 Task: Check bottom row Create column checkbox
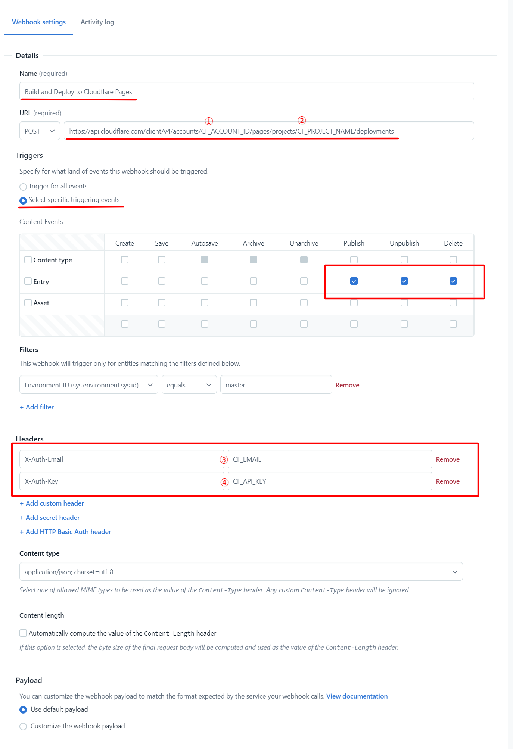click(x=125, y=324)
